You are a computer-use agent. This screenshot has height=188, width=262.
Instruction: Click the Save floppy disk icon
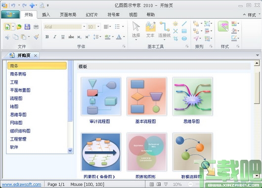click(x=27, y=27)
